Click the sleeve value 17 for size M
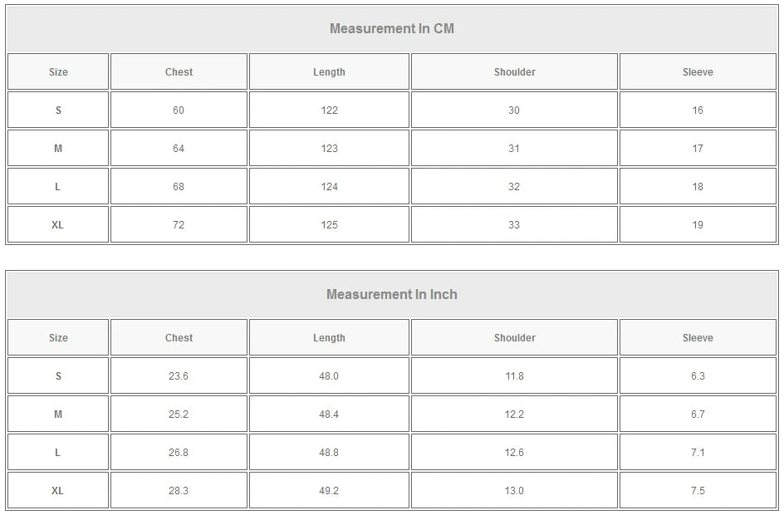Viewport: 784px width, 515px height. tap(698, 148)
